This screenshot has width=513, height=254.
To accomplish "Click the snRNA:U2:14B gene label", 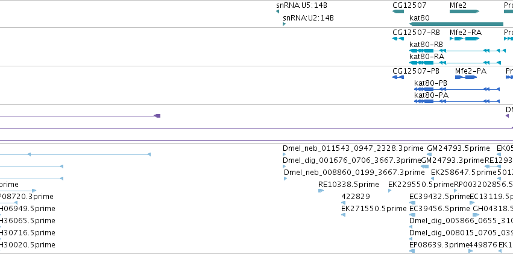I will pos(308,18).
